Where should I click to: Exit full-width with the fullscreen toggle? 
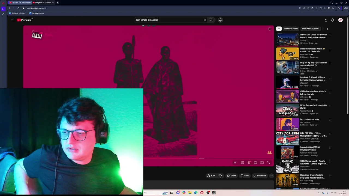269,163
